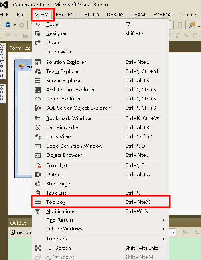The height and width of the screenshot is (260, 201).
Task: Expand the Find Results submenu
Action: click(164, 220)
